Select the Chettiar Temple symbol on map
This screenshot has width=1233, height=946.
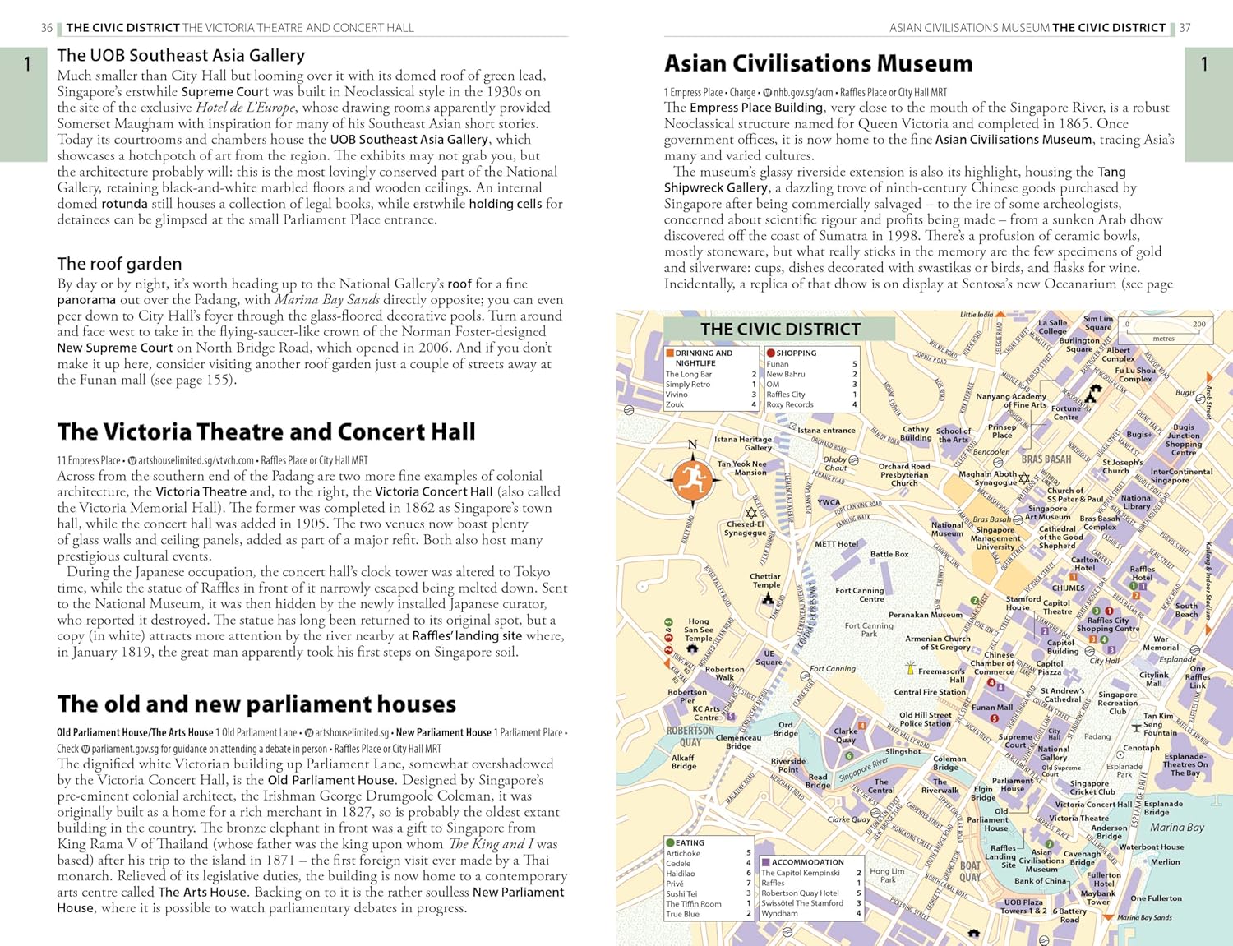[768, 599]
